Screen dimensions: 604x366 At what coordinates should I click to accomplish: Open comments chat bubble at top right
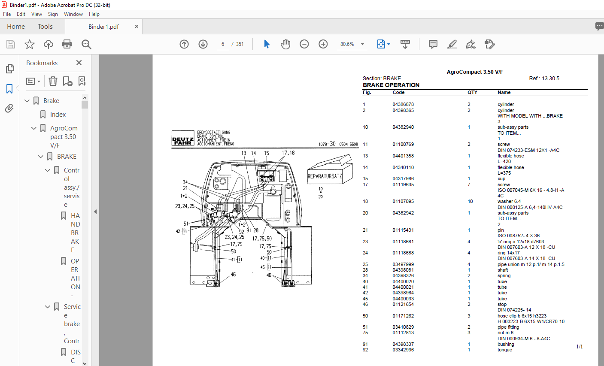[x=599, y=27]
